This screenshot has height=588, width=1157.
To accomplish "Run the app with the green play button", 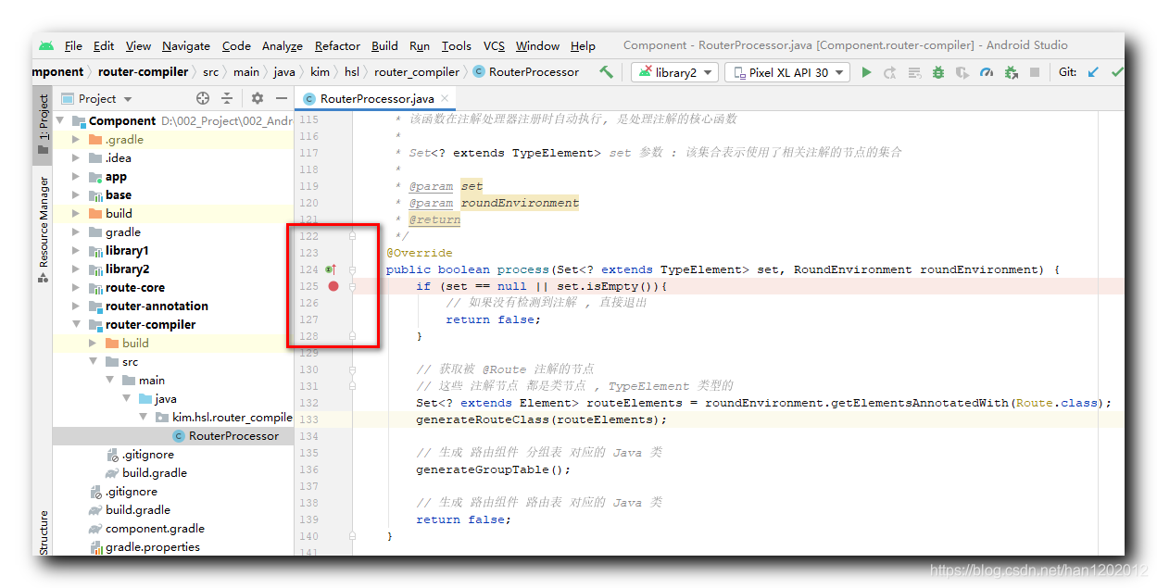I will tap(866, 72).
